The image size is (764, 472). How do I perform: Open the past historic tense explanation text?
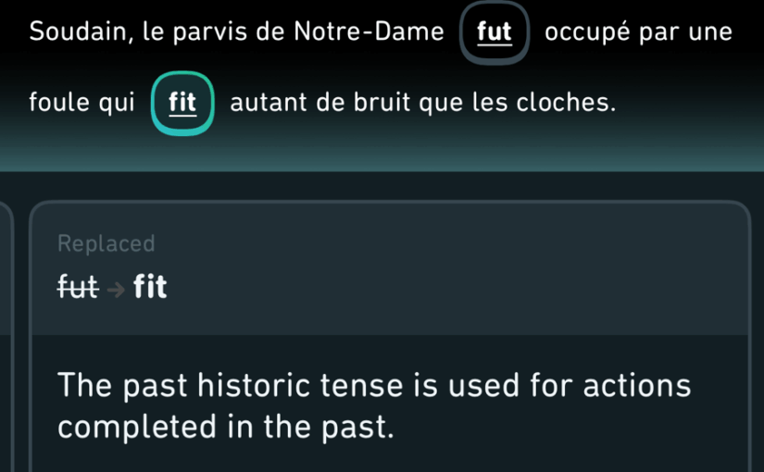point(374,405)
